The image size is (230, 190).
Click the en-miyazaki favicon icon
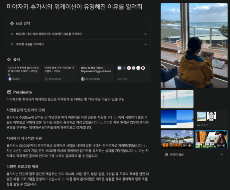(x=83, y=79)
